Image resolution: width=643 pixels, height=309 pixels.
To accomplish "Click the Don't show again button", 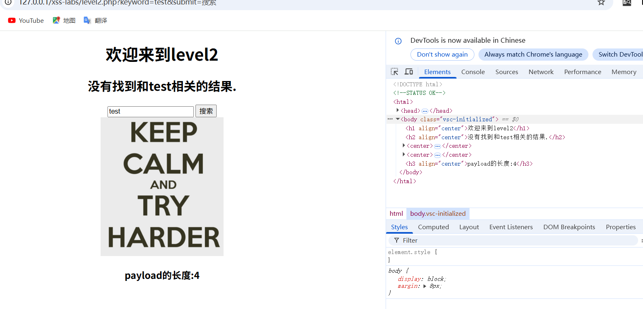I will point(442,55).
